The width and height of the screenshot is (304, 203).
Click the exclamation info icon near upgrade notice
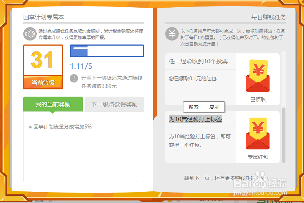[x=74, y=78]
